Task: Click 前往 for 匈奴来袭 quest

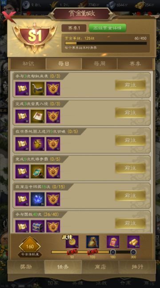Action: point(130,85)
